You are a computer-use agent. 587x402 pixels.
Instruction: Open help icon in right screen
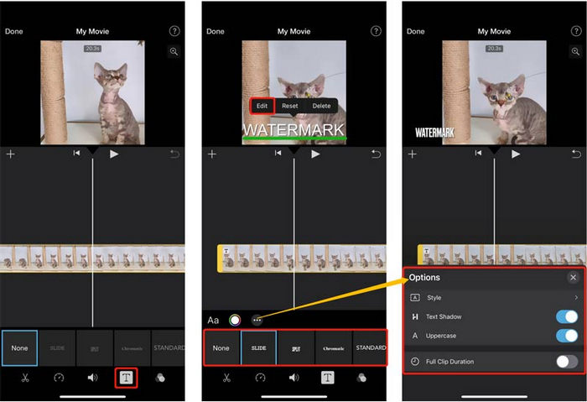(x=576, y=31)
